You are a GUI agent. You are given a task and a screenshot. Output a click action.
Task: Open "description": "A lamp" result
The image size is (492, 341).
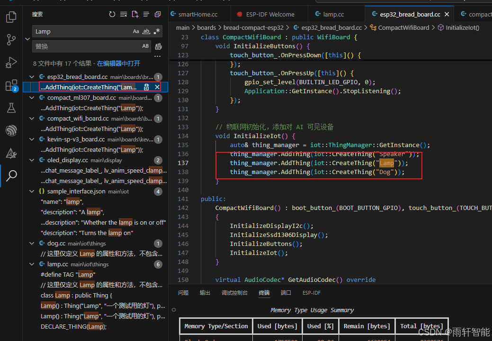(x=72, y=212)
